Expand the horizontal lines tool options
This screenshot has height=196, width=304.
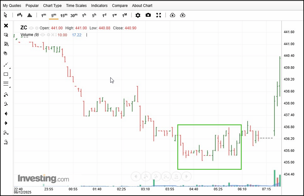click(x=10, y=87)
